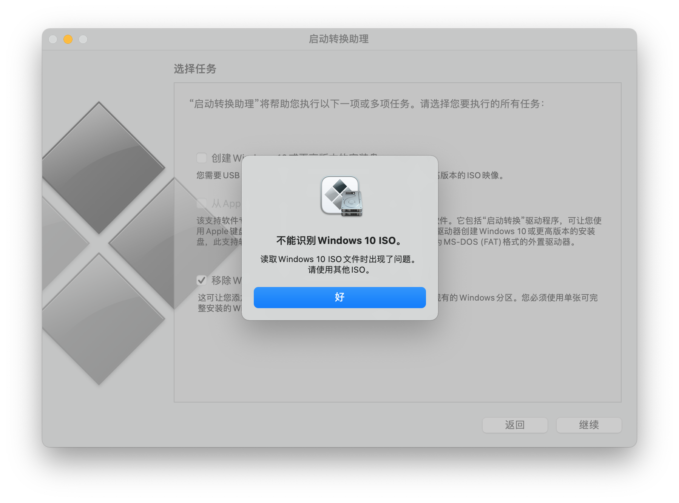Click the yellow minimize window button

[x=68, y=39]
